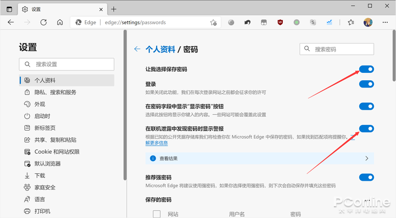This screenshot has height=218, width=396.
Task: Click the square grey extension icon
Action: [x=264, y=23]
